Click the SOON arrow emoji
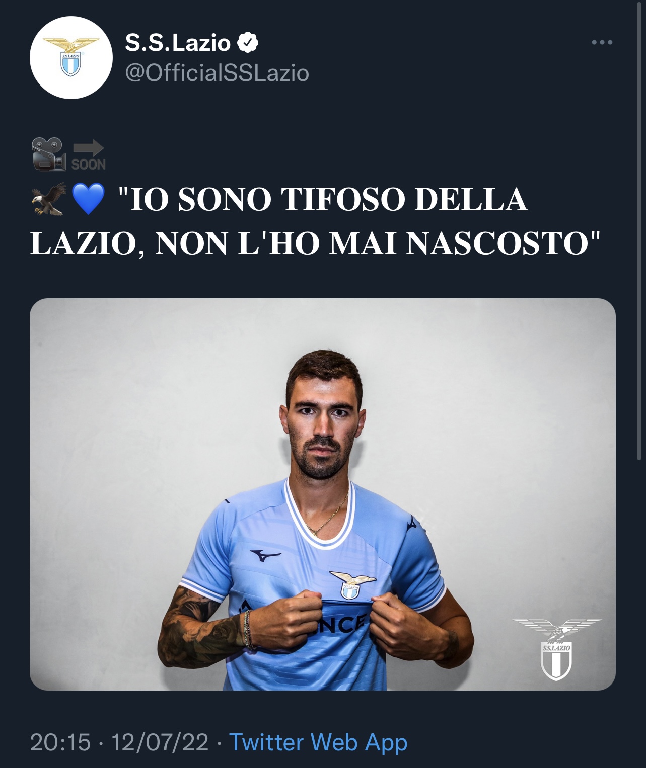 click(x=89, y=155)
